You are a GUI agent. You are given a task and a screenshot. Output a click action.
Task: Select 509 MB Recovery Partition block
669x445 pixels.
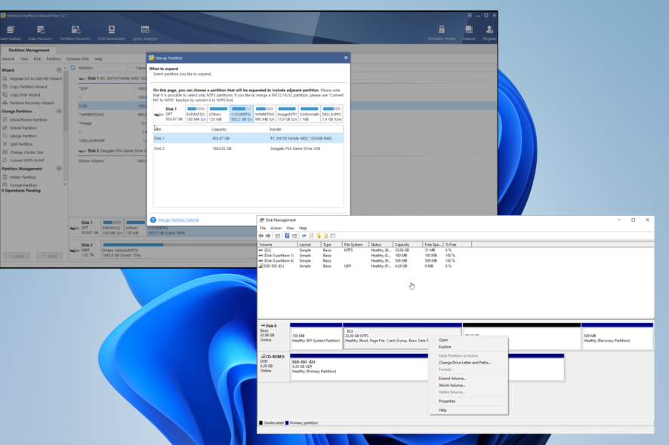coord(617,336)
